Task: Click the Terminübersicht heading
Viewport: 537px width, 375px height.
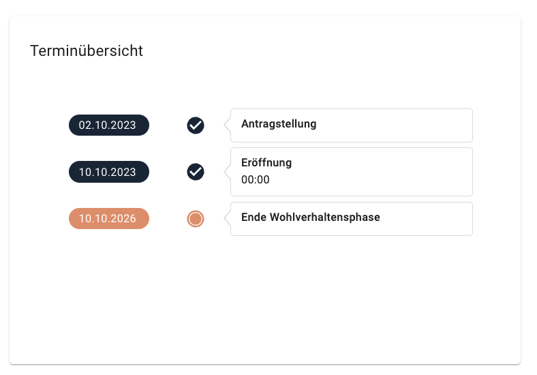Action: coord(87,50)
